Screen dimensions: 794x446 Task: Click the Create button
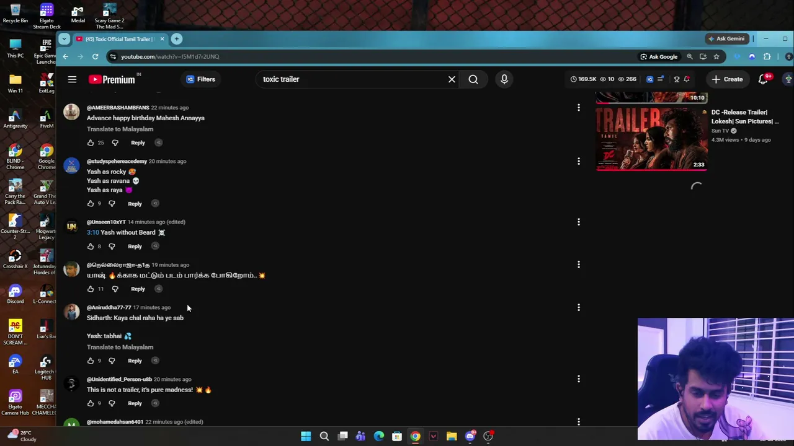pos(727,79)
